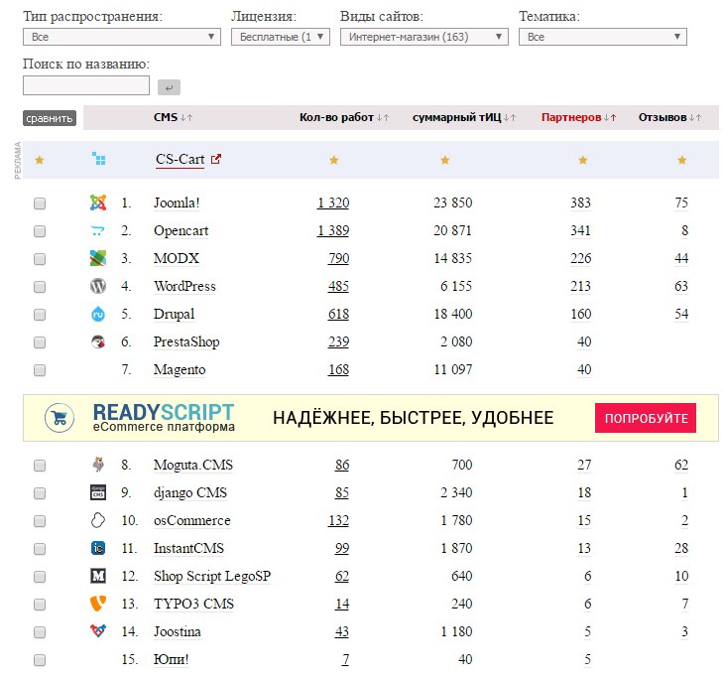Screen dimensions: 723x678
Task: Click the osCommerce logo icon
Action: (x=98, y=520)
